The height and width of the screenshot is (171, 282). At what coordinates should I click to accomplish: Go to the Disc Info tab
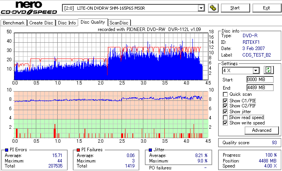coord(67,23)
